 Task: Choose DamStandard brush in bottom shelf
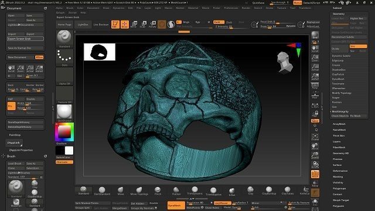[x=102, y=191]
